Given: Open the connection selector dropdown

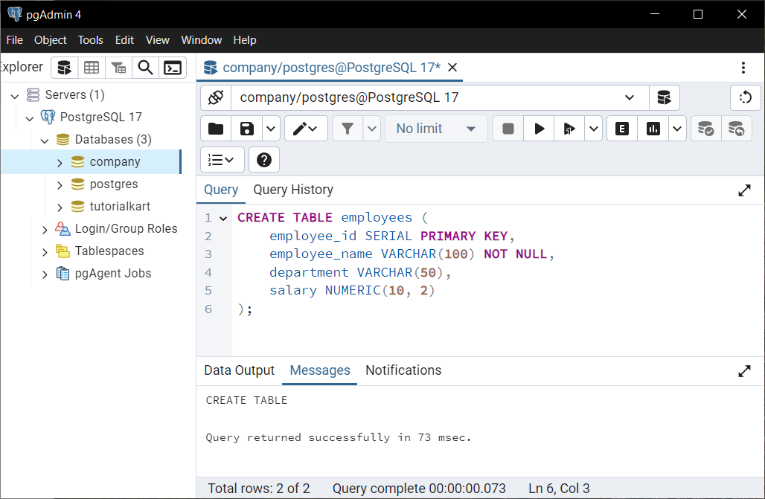Looking at the screenshot, I should (629, 97).
